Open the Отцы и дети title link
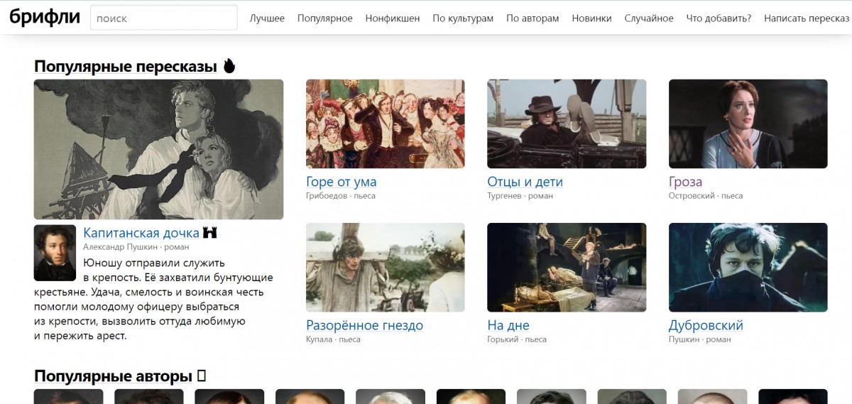This screenshot has width=852, height=404. (x=525, y=182)
